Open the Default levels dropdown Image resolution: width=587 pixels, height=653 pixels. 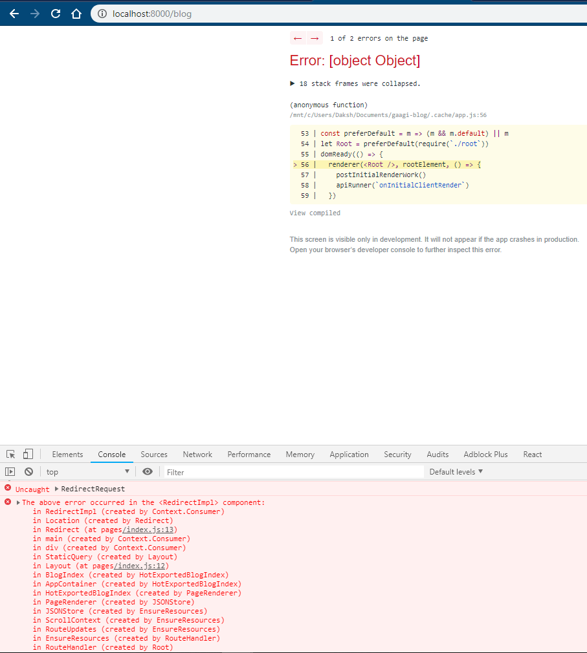[x=456, y=471]
